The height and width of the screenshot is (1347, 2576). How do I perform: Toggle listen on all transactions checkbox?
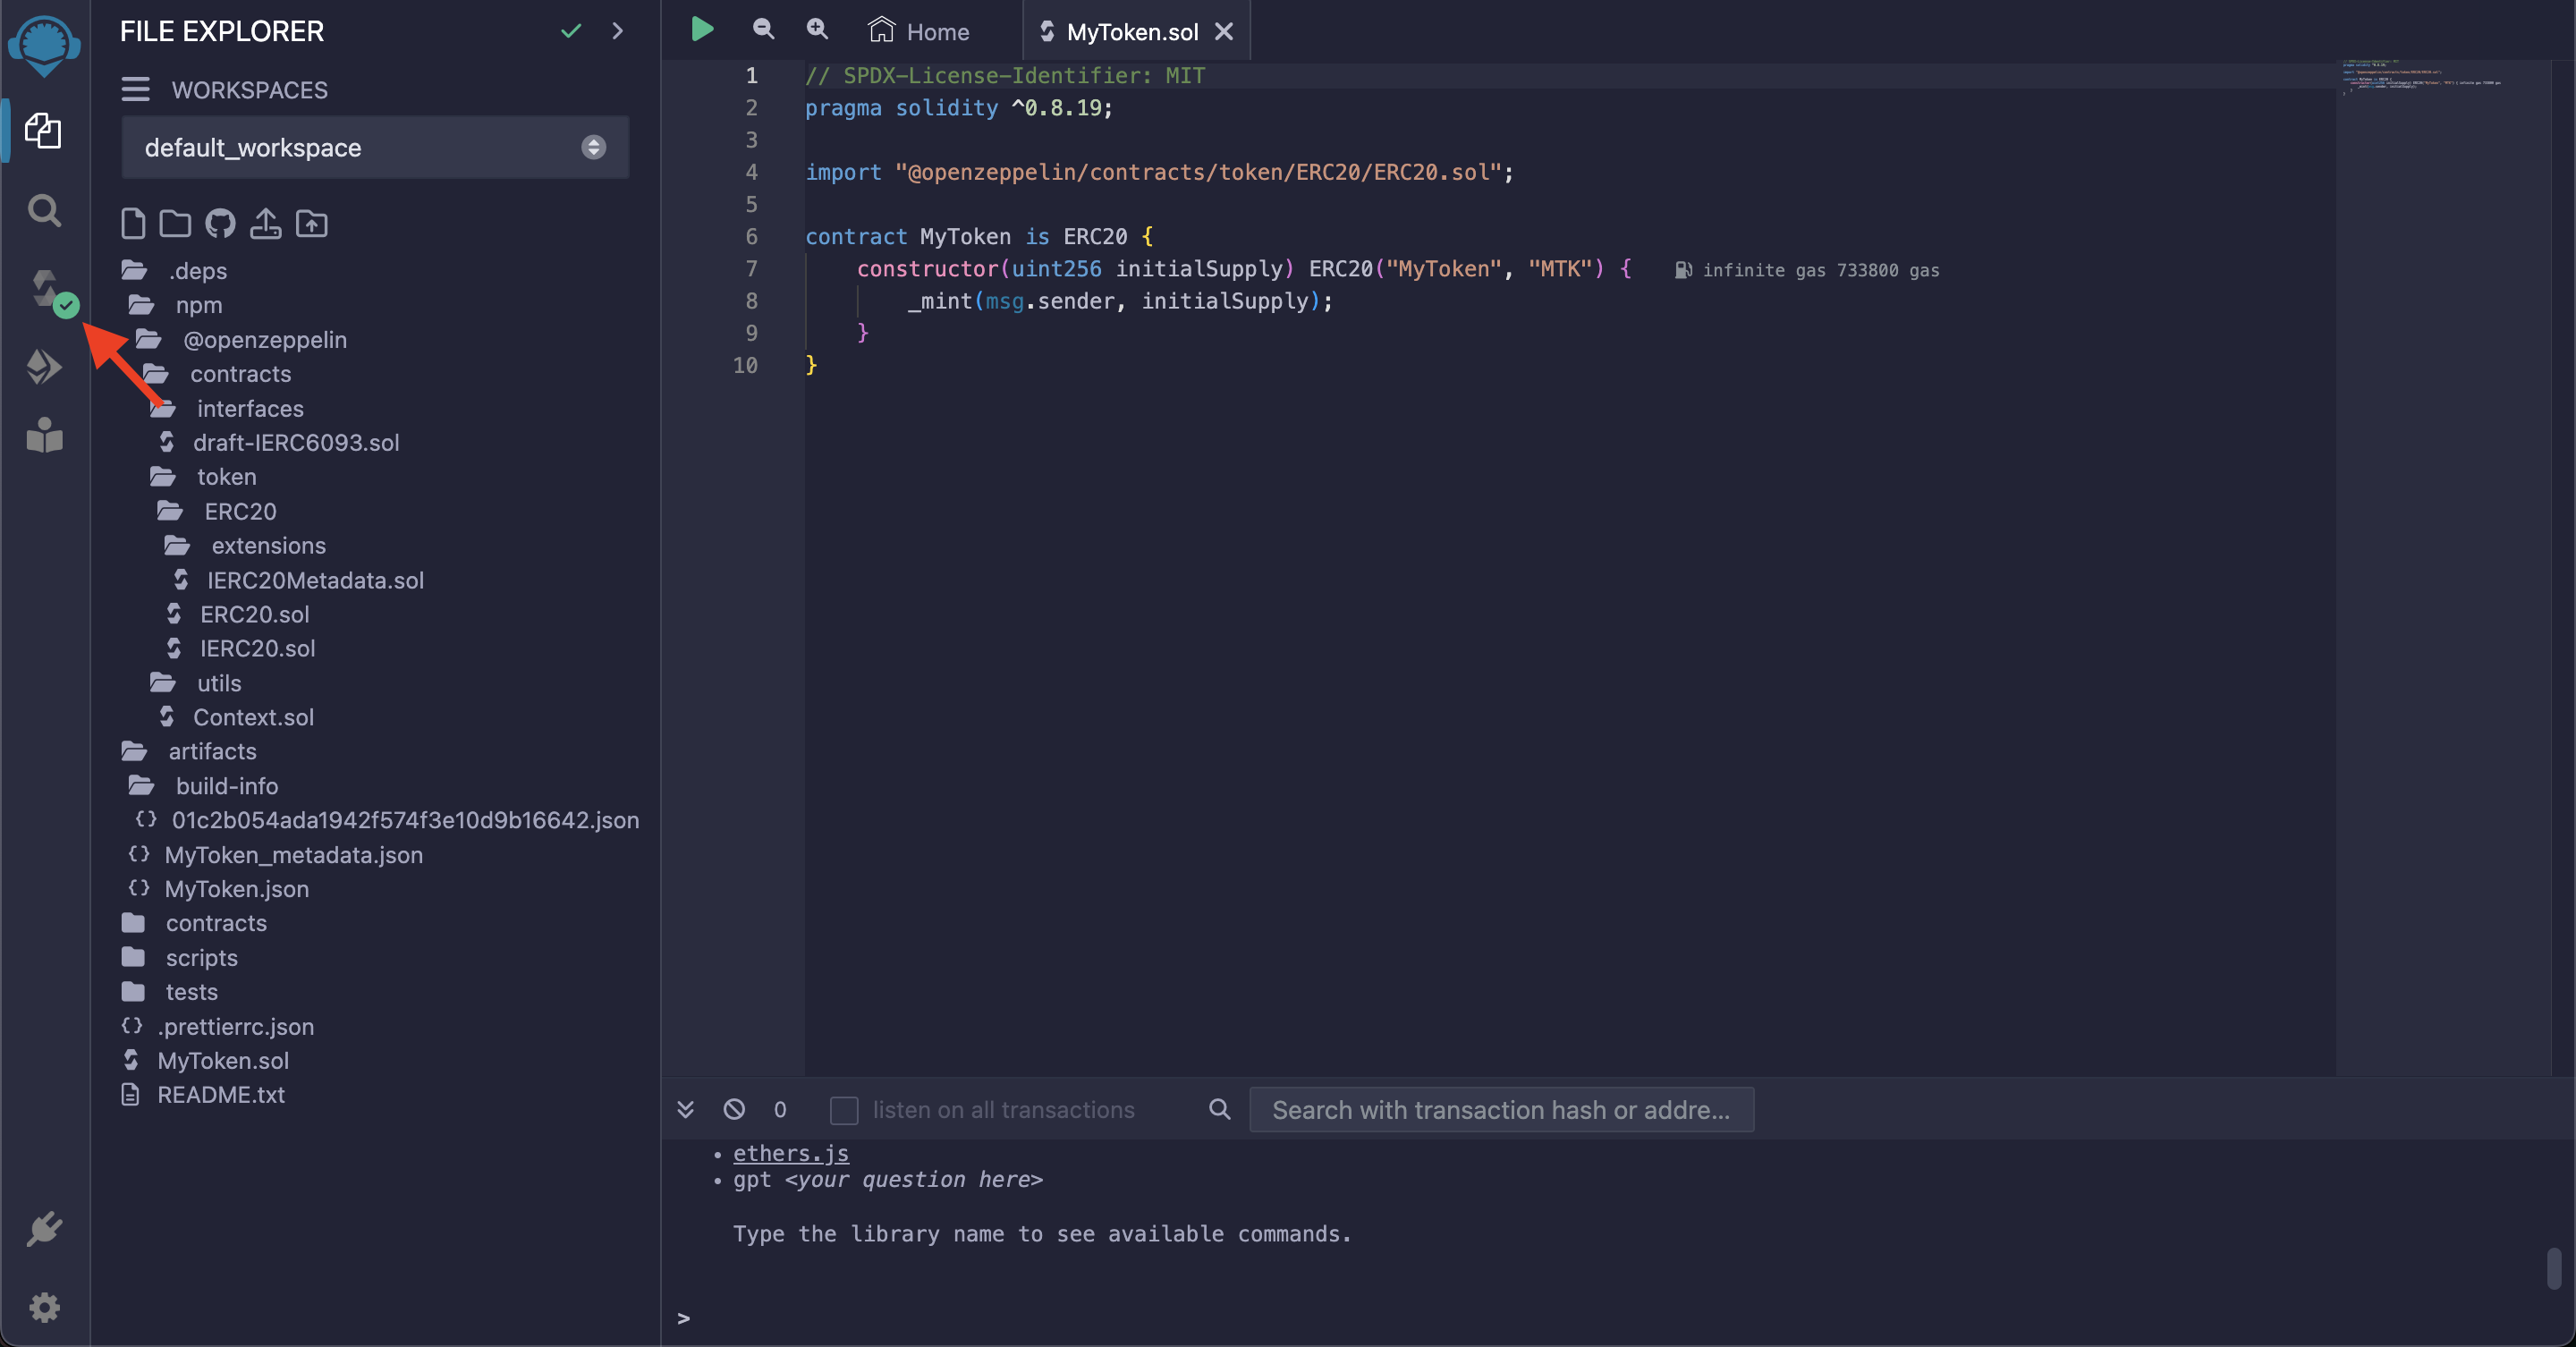(x=843, y=1110)
